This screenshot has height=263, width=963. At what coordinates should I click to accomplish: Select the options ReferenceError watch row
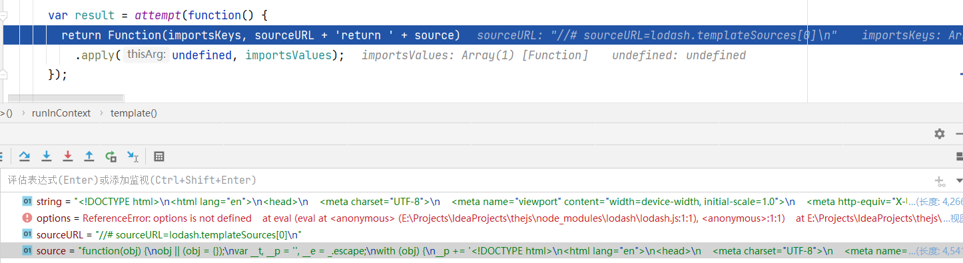pos(481,218)
